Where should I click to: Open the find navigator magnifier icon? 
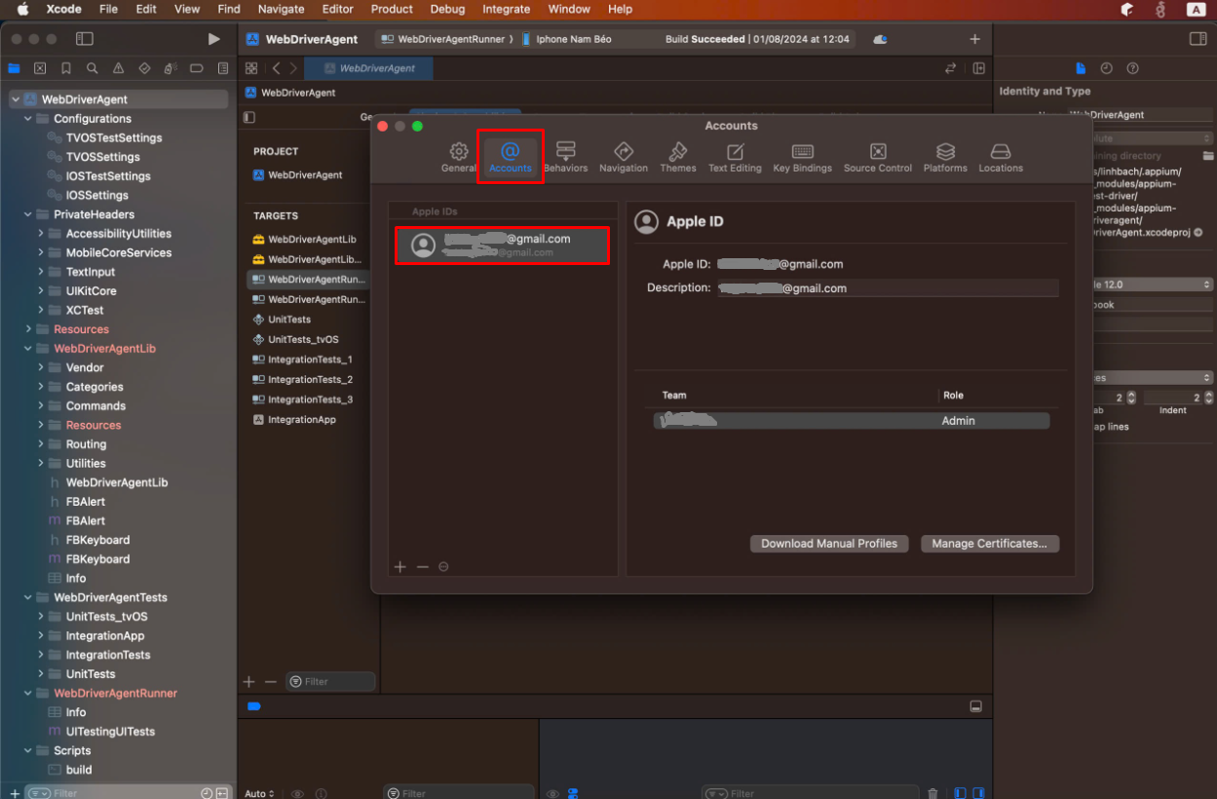(92, 68)
